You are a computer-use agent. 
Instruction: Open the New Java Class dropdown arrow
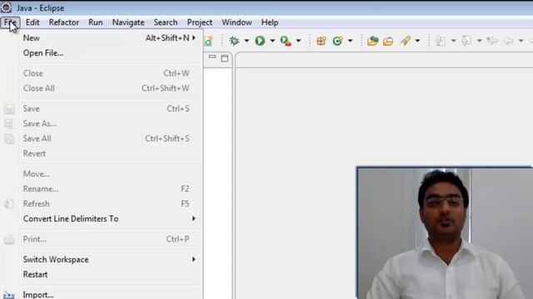click(350, 41)
